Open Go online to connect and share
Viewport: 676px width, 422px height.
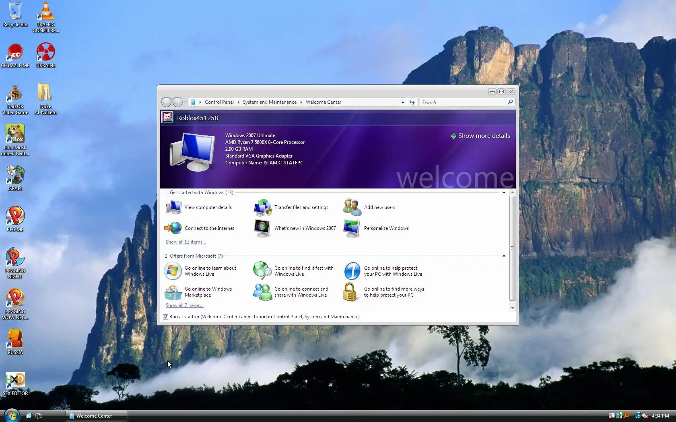click(291, 292)
